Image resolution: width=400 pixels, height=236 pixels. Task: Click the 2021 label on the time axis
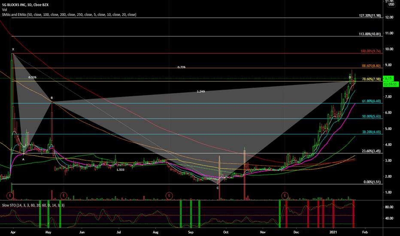point(333,232)
